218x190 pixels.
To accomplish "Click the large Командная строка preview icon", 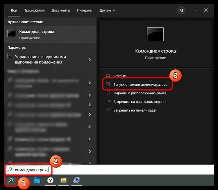I will [x=155, y=34].
